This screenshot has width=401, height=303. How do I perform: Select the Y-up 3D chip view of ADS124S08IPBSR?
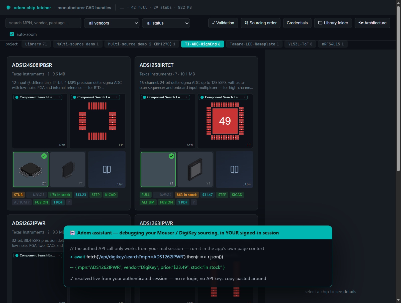[x=68, y=169]
